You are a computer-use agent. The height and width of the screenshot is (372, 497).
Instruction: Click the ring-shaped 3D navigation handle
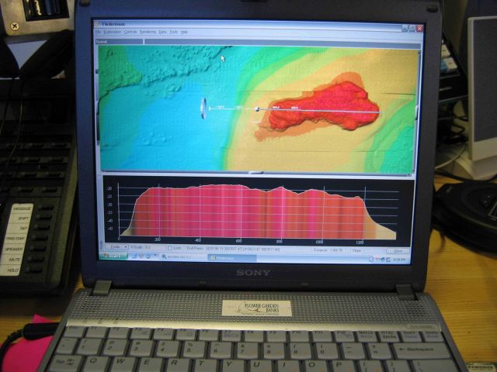pyautogui.click(x=203, y=108)
